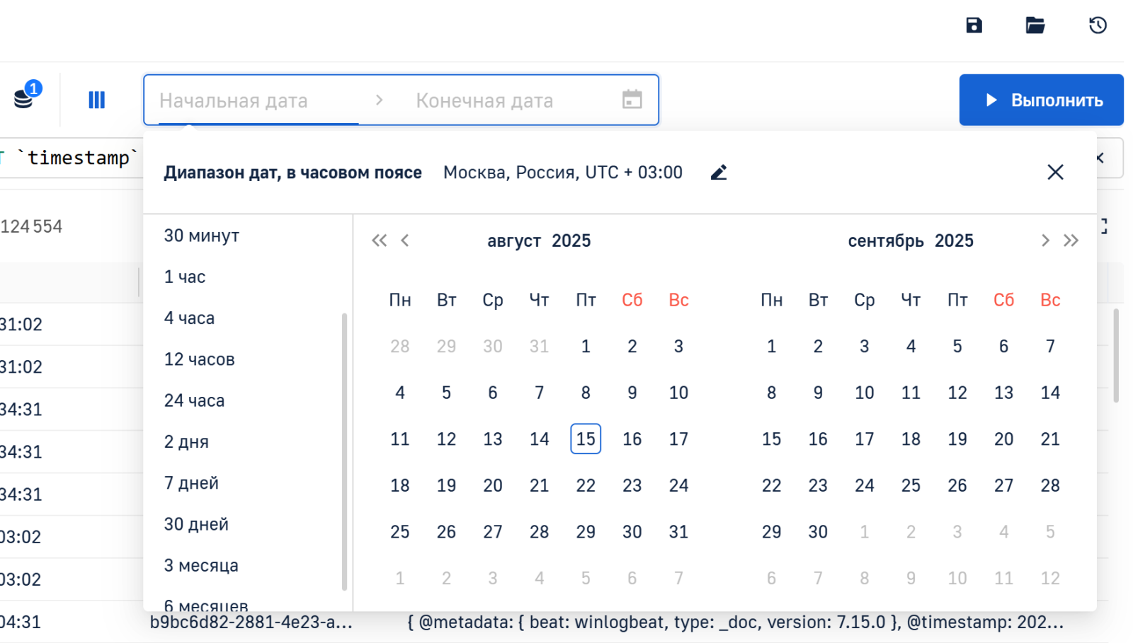Viewport: 1133px width, 643px height.
Task: Jump to next year with double arrow
Action: 1071,241
